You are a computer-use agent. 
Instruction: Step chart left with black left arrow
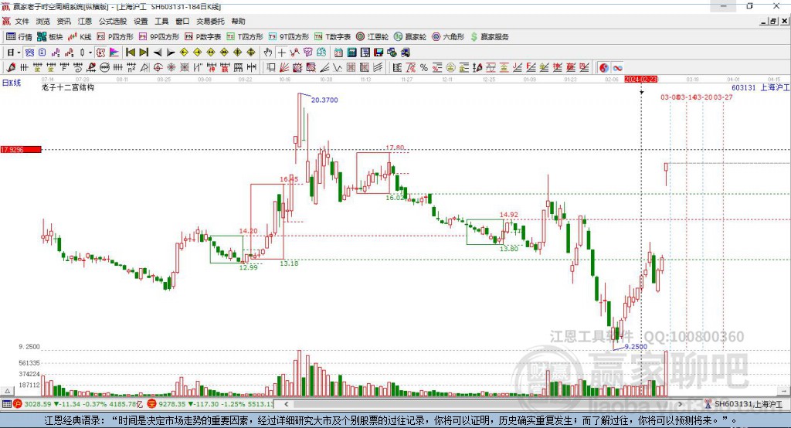click(x=158, y=53)
